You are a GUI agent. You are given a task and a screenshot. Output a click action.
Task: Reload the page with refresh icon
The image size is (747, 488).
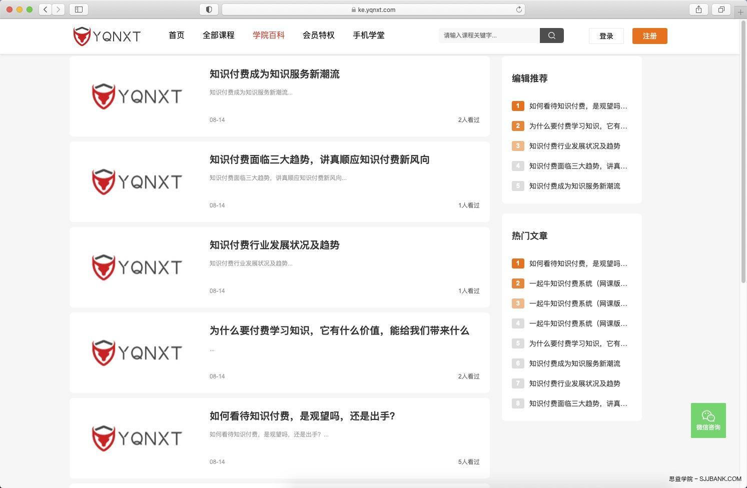coord(519,9)
